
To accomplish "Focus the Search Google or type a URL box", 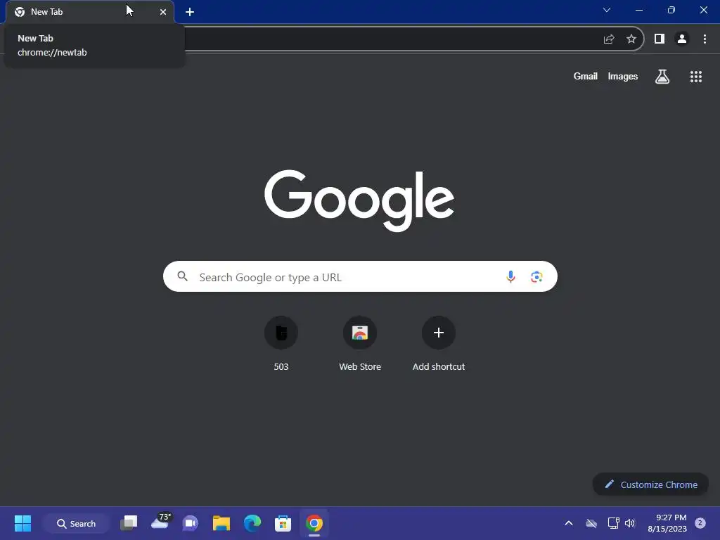I will (x=360, y=276).
